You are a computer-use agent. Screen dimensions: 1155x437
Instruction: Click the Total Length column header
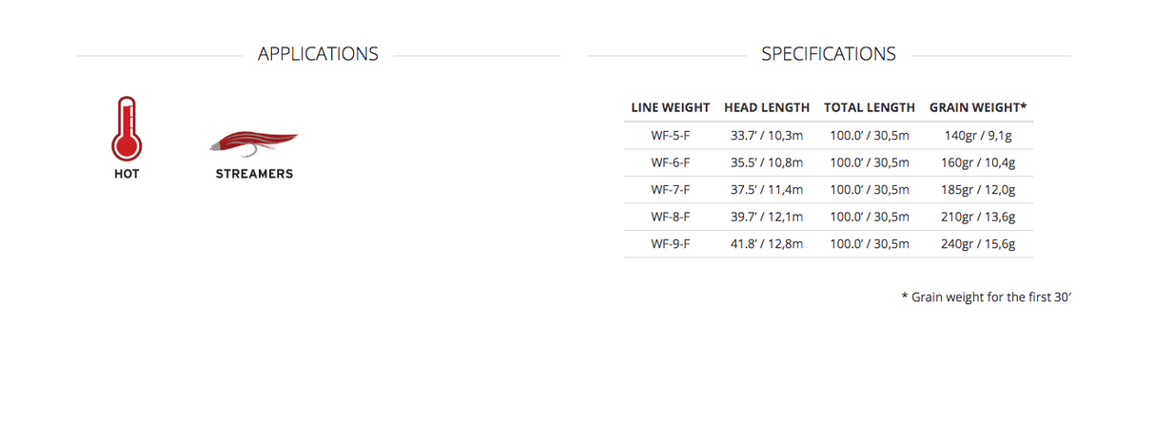870,108
